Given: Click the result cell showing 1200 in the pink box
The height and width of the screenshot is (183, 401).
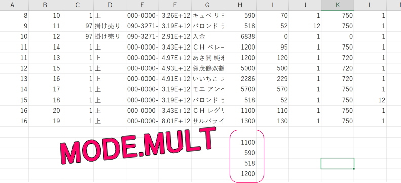Looking at the screenshot, I should click(x=240, y=174).
